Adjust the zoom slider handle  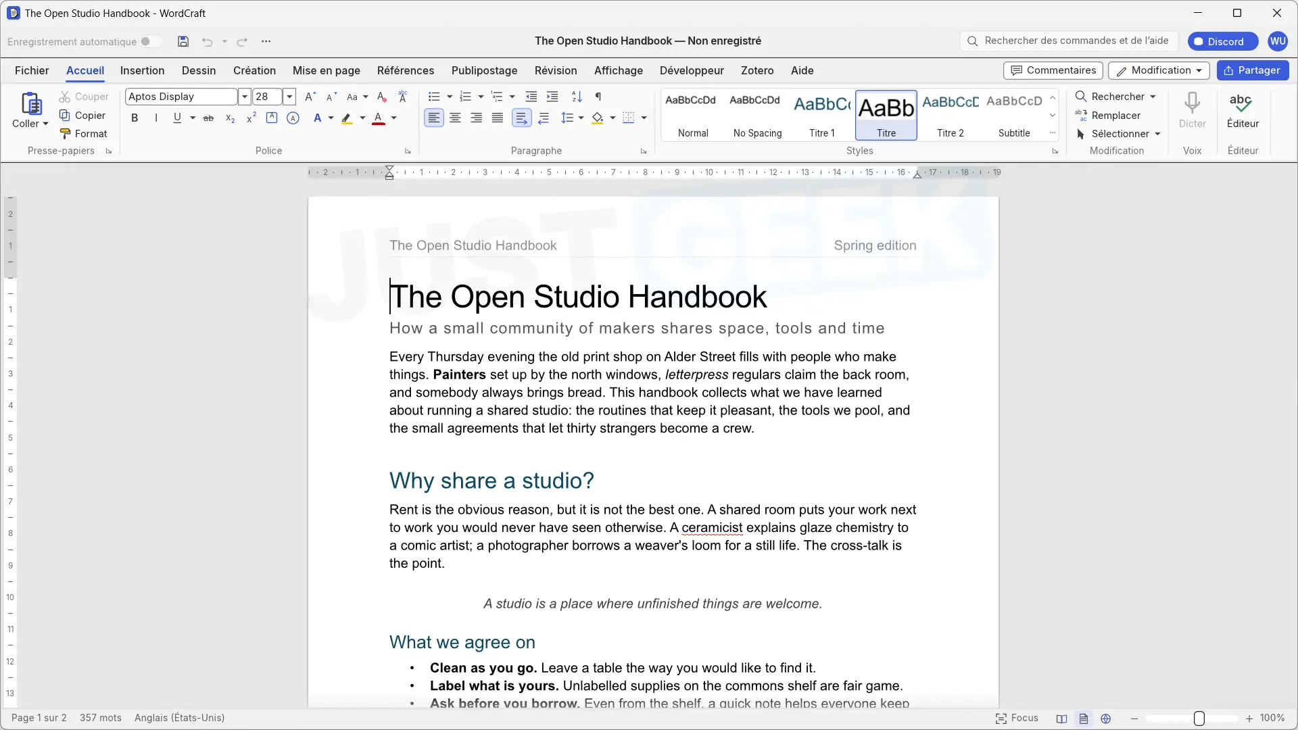(1199, 719)
